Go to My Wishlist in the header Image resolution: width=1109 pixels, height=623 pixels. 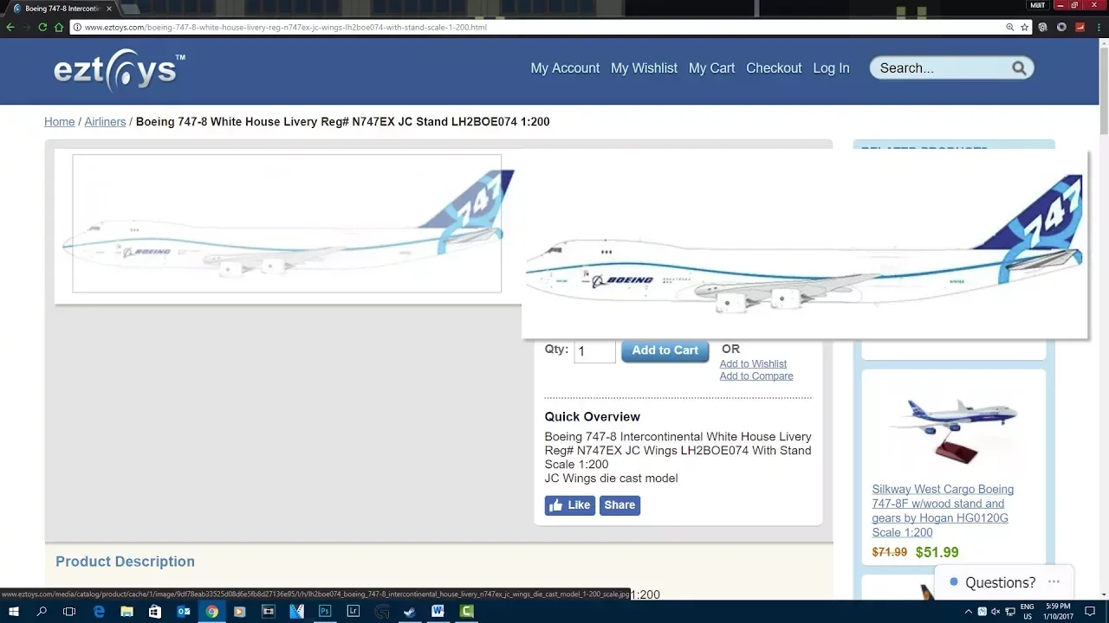(644, 68)
